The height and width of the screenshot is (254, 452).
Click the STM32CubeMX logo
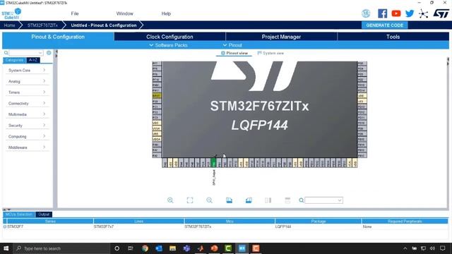(11, 14)
